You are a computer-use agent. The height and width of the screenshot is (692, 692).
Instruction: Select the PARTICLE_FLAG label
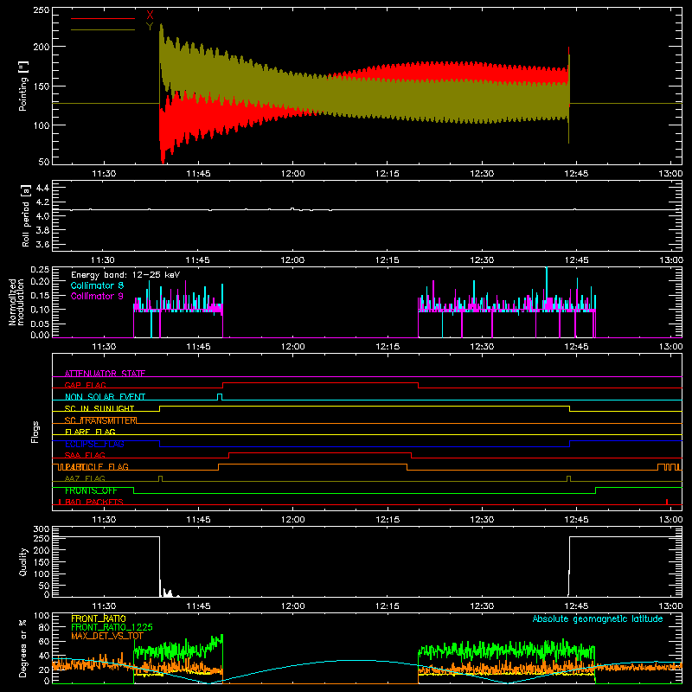click(97, 466)
